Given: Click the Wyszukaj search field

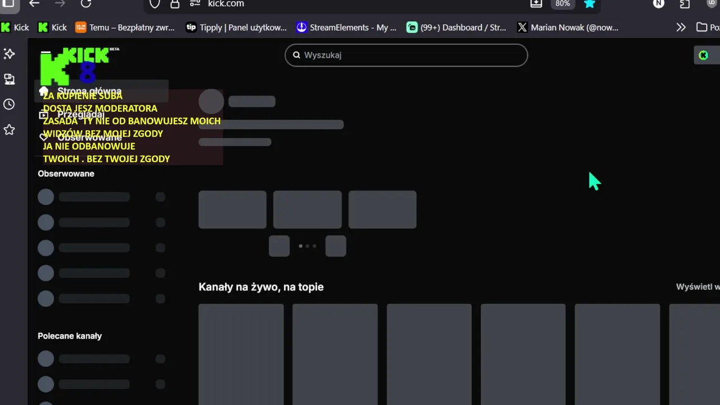Looking at the screenshot, I should click(406, 55).
